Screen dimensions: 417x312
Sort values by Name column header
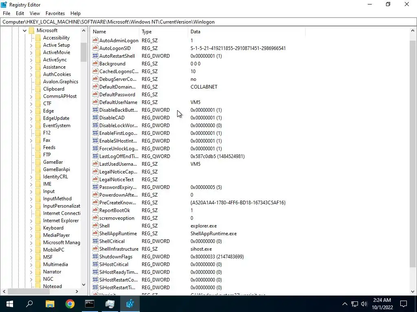[114, 32]
